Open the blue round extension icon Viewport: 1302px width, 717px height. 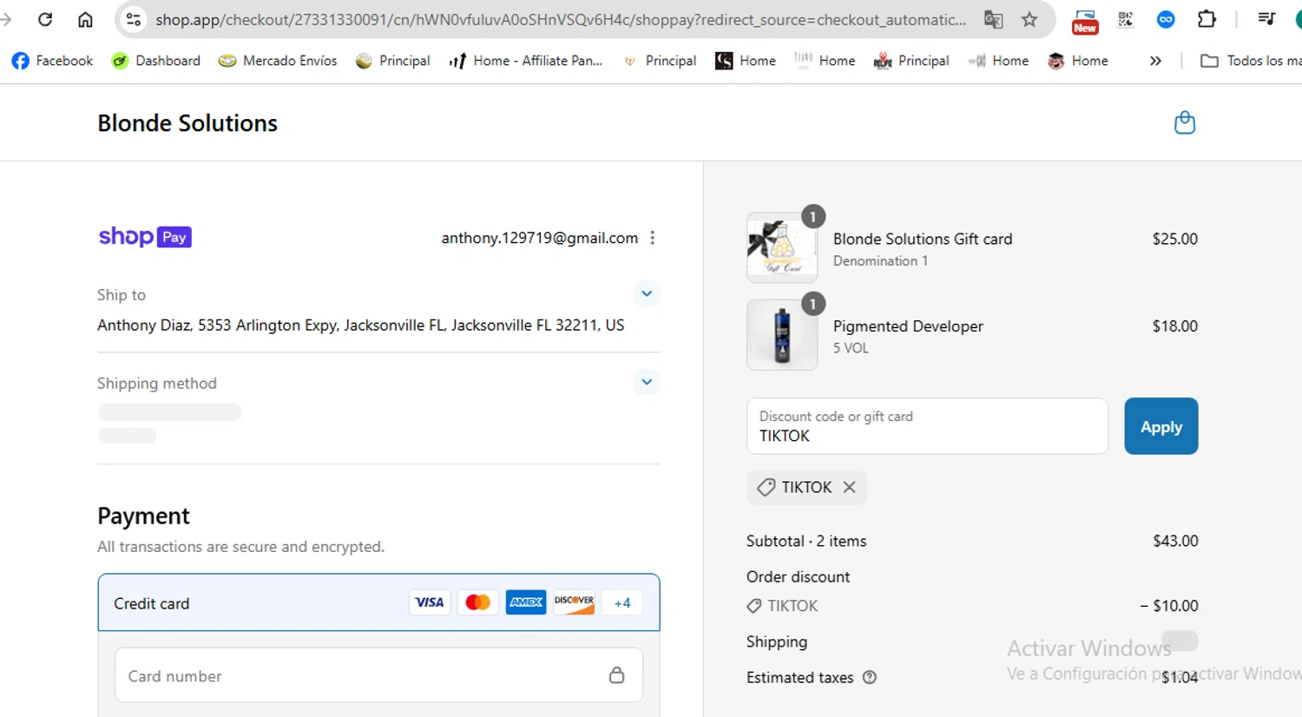[x=1166, y=19]
